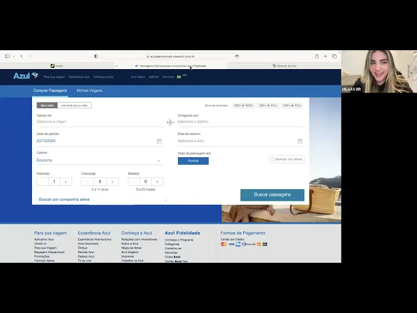
Task: Click the webcam video thumbnail
Action: [x=379, y=71]
